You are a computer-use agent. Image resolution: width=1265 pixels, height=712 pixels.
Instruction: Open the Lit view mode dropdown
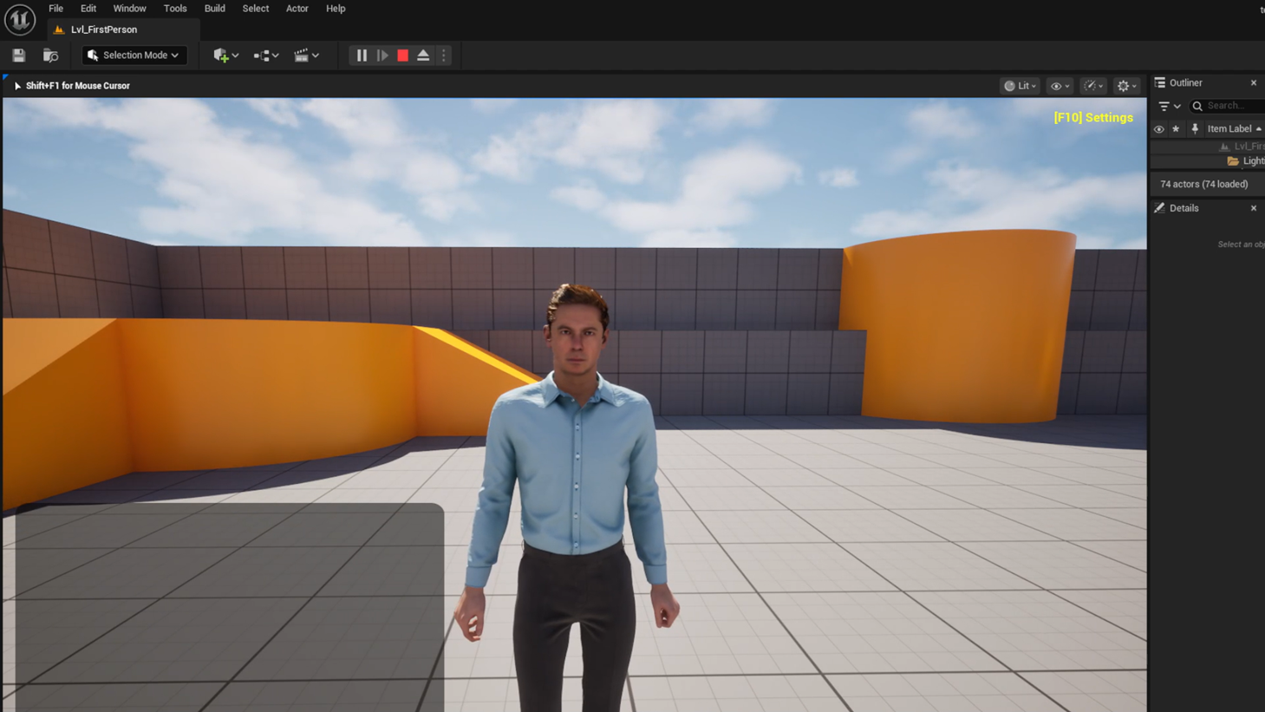click(1020, 86)
